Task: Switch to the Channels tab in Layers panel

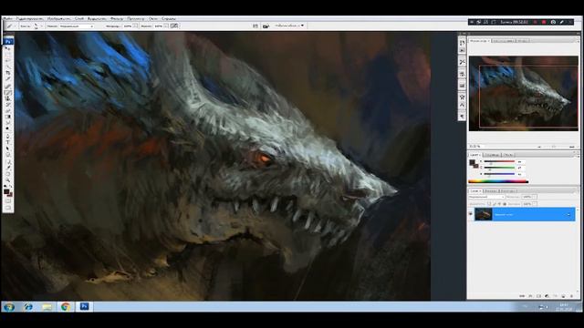Action: 491,190
